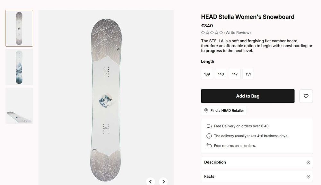Click the free returns arrow icon
The height and width of the screenshot is (185, 321).
click(x=209, y=146)
